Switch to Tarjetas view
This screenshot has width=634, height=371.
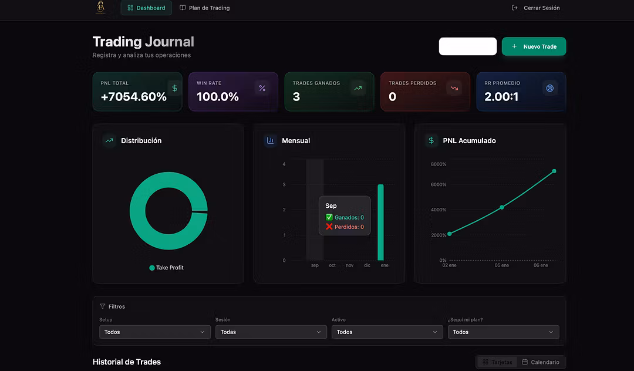tap(497, 362)
